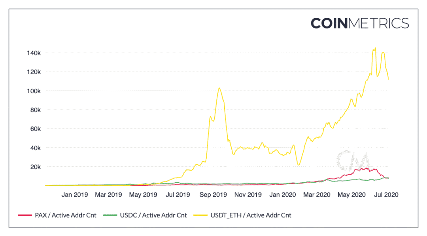Click the Sep 2019 x-axis label
Image resolution: width=427 pixels, height=236 pixels.
click(x=213, y=194)
